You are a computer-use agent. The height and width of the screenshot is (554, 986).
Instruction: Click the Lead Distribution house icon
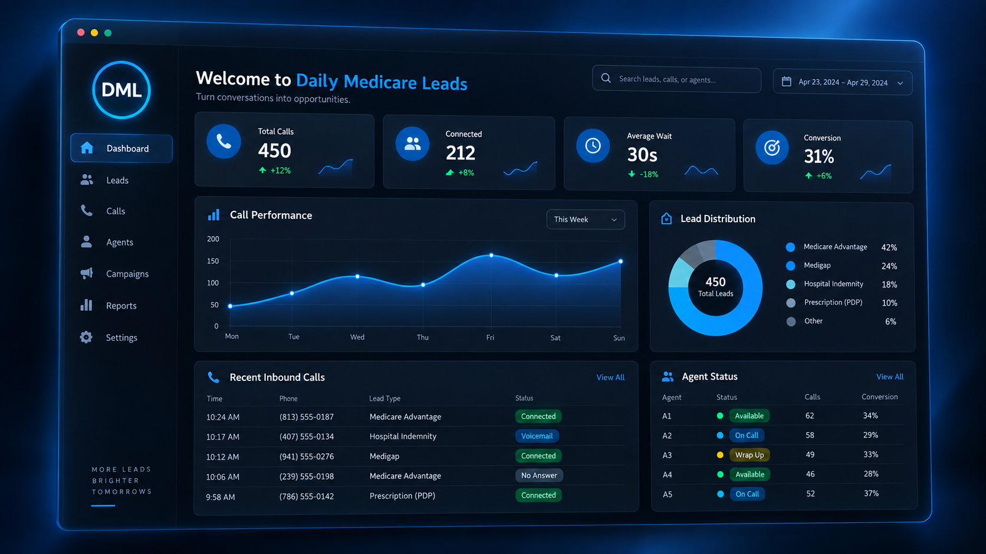[x=666, y=218]
